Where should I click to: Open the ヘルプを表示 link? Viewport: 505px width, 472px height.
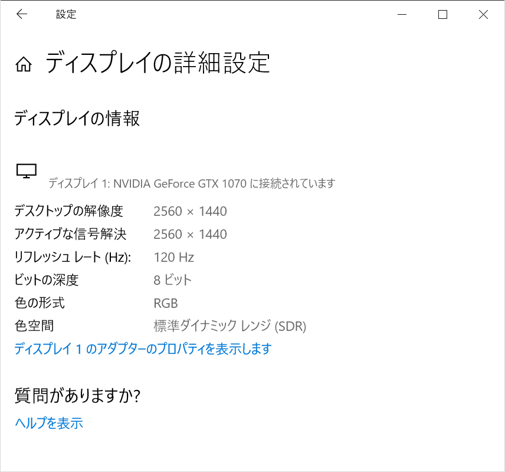(x=47, y=423)
